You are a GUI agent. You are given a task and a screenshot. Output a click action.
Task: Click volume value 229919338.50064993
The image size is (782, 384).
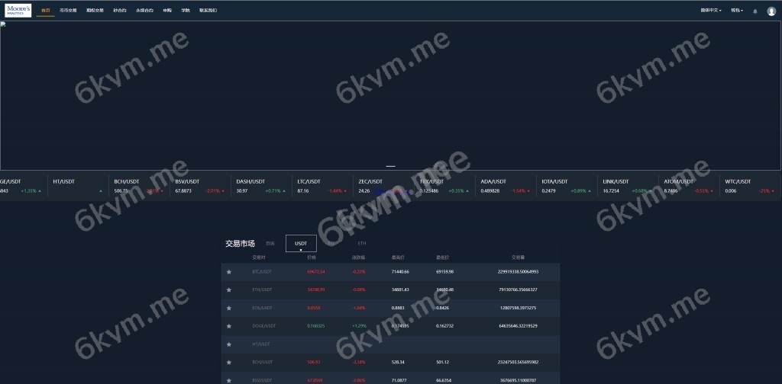click(x=518, y=271)
